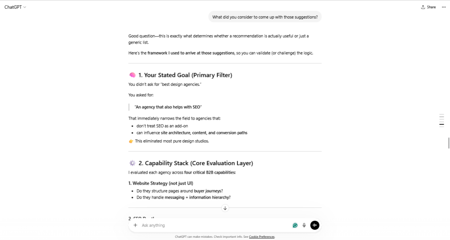Screen dimensions: 450x240
Task: Click the green Grammarly icon
Action: click(x=295, y=225)
